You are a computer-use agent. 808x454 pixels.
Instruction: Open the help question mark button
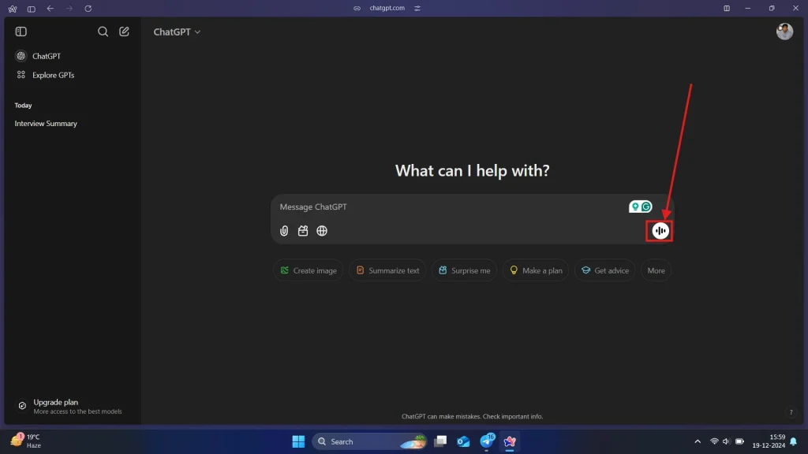[x=791, y=412]
